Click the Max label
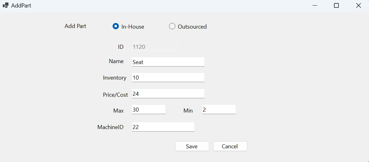Viewport: 369px width, 162px height. 118,111
